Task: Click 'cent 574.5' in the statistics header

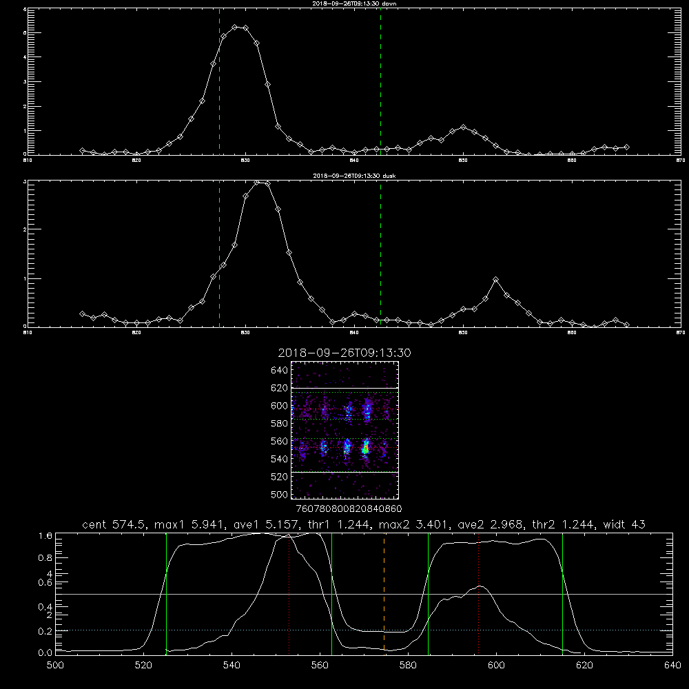Action: click(114, 524)
